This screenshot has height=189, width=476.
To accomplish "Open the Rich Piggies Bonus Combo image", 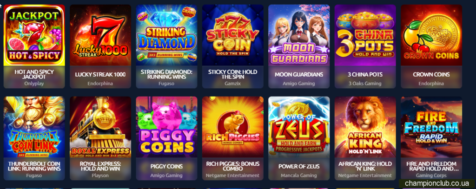I will [x=232, y=127].
